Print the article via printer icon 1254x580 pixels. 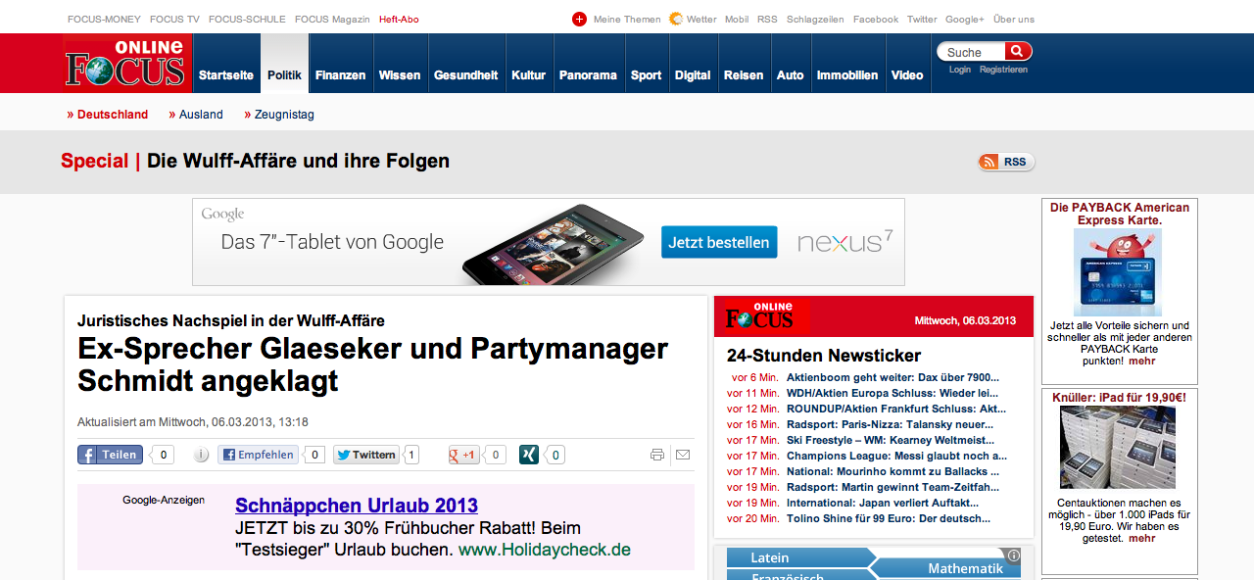[x=657, y=455]
